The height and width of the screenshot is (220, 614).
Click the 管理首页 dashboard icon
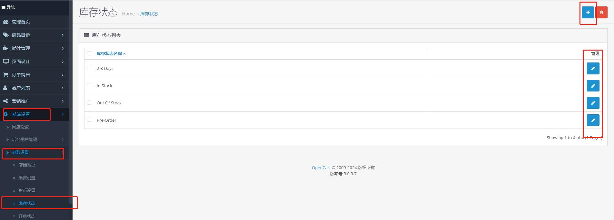[5, 22]
